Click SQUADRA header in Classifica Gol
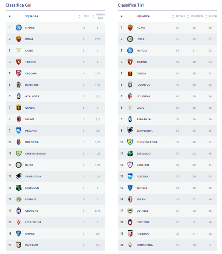The width and height of the screenshot is (222, 254). [x=32, y=16]
